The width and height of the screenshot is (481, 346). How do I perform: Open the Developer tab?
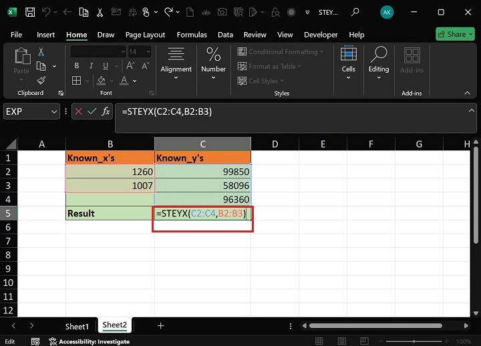tap(321, 35)
